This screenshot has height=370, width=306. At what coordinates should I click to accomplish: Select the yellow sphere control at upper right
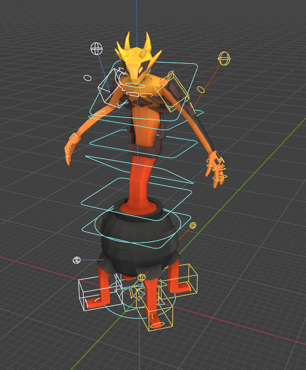click(x=224, y=58)
